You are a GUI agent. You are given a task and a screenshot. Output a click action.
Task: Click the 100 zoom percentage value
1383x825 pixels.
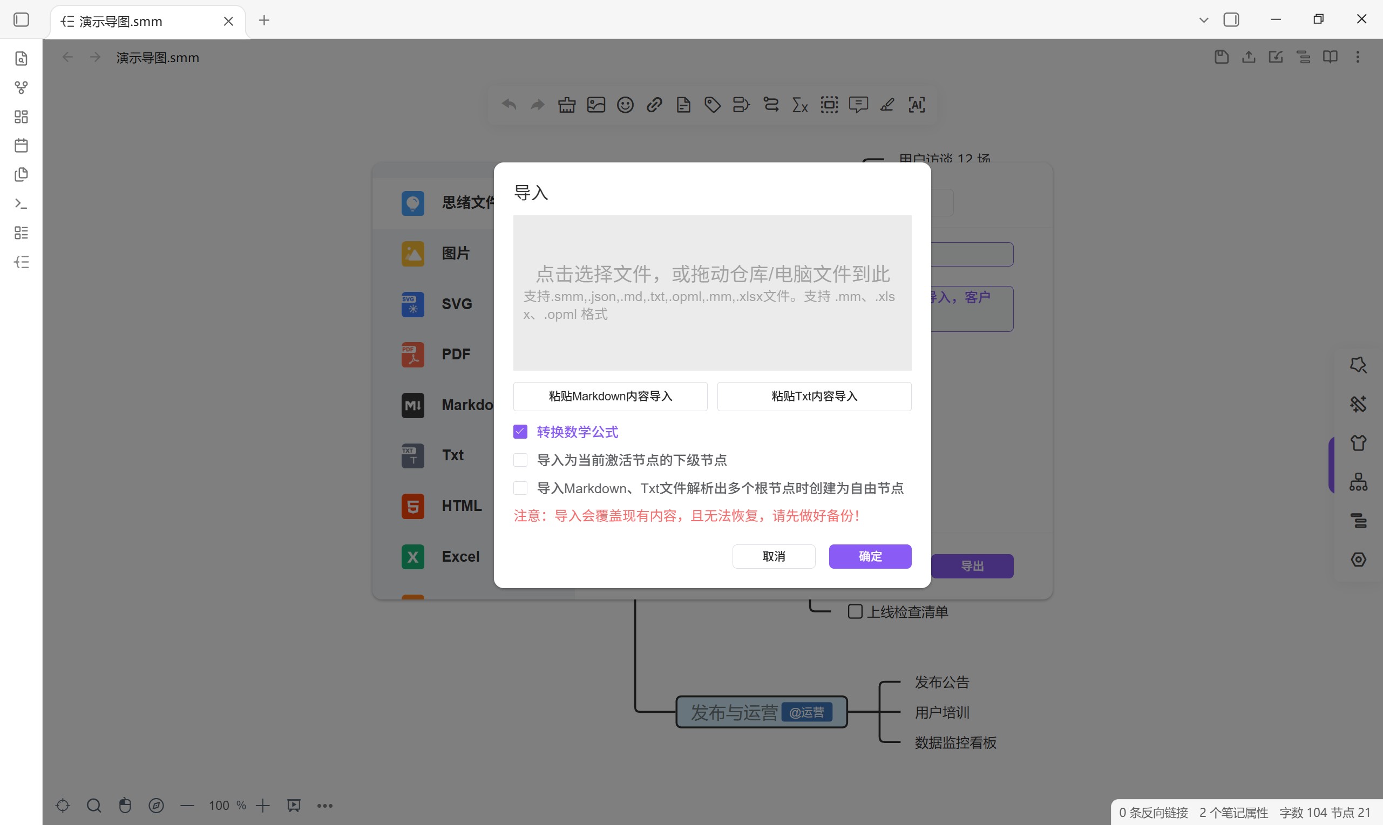[x=219, y=806]
